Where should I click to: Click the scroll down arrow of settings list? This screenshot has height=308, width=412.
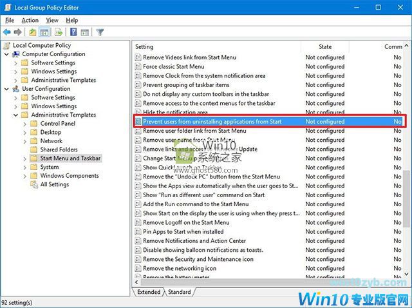406,274
